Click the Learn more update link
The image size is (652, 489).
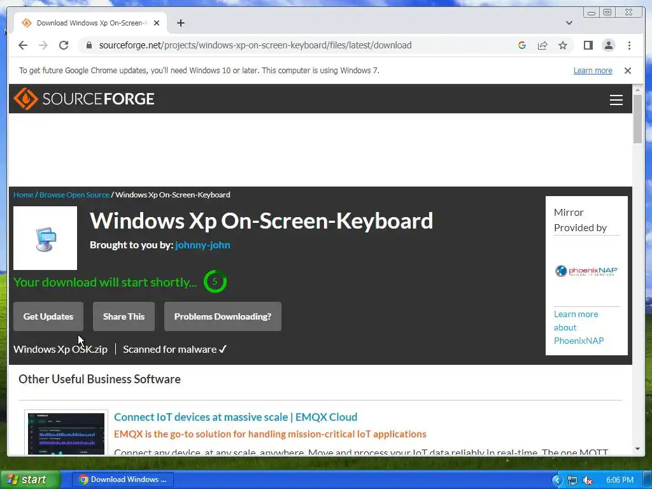pos(593,71)
